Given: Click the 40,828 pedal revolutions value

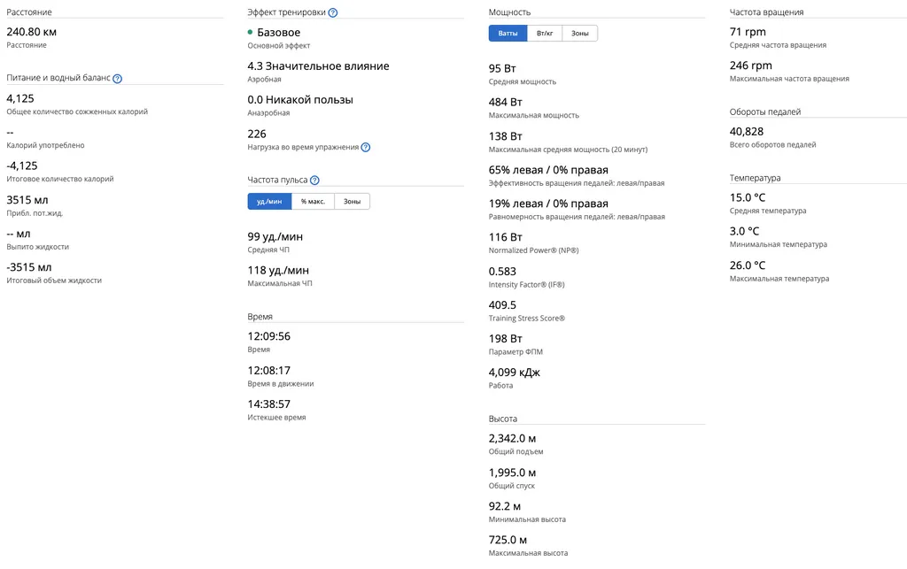Looking at the screenshot, I should click(752, 131).
